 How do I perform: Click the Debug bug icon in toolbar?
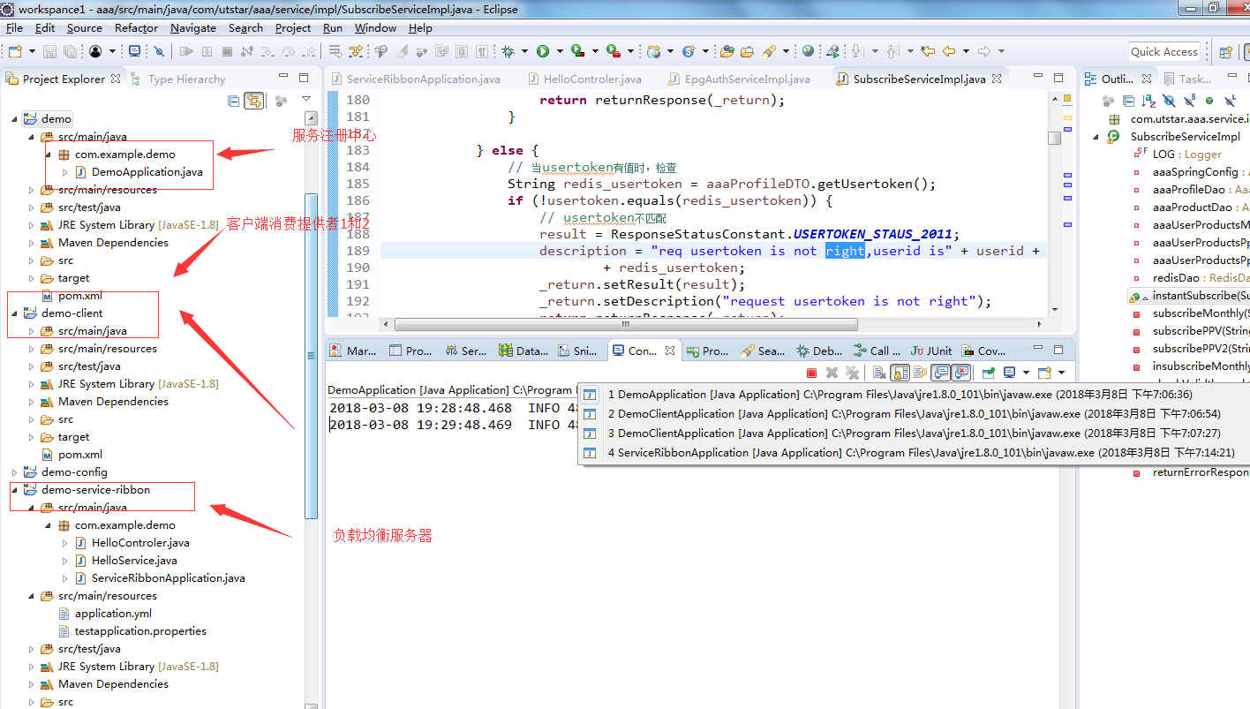[x=508, y=51]
